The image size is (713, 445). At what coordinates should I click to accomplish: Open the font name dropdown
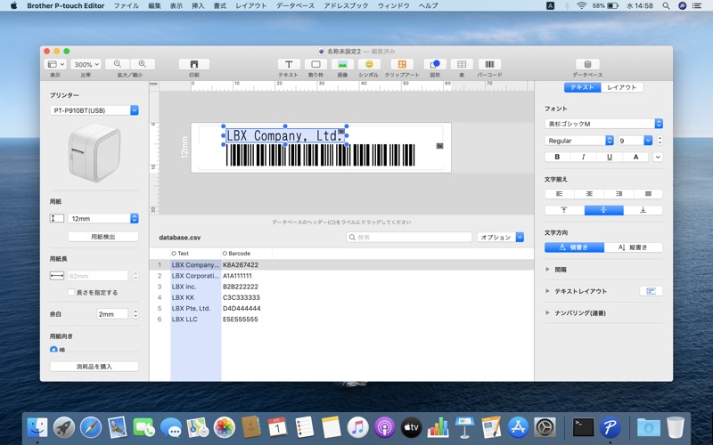(603, 124)
